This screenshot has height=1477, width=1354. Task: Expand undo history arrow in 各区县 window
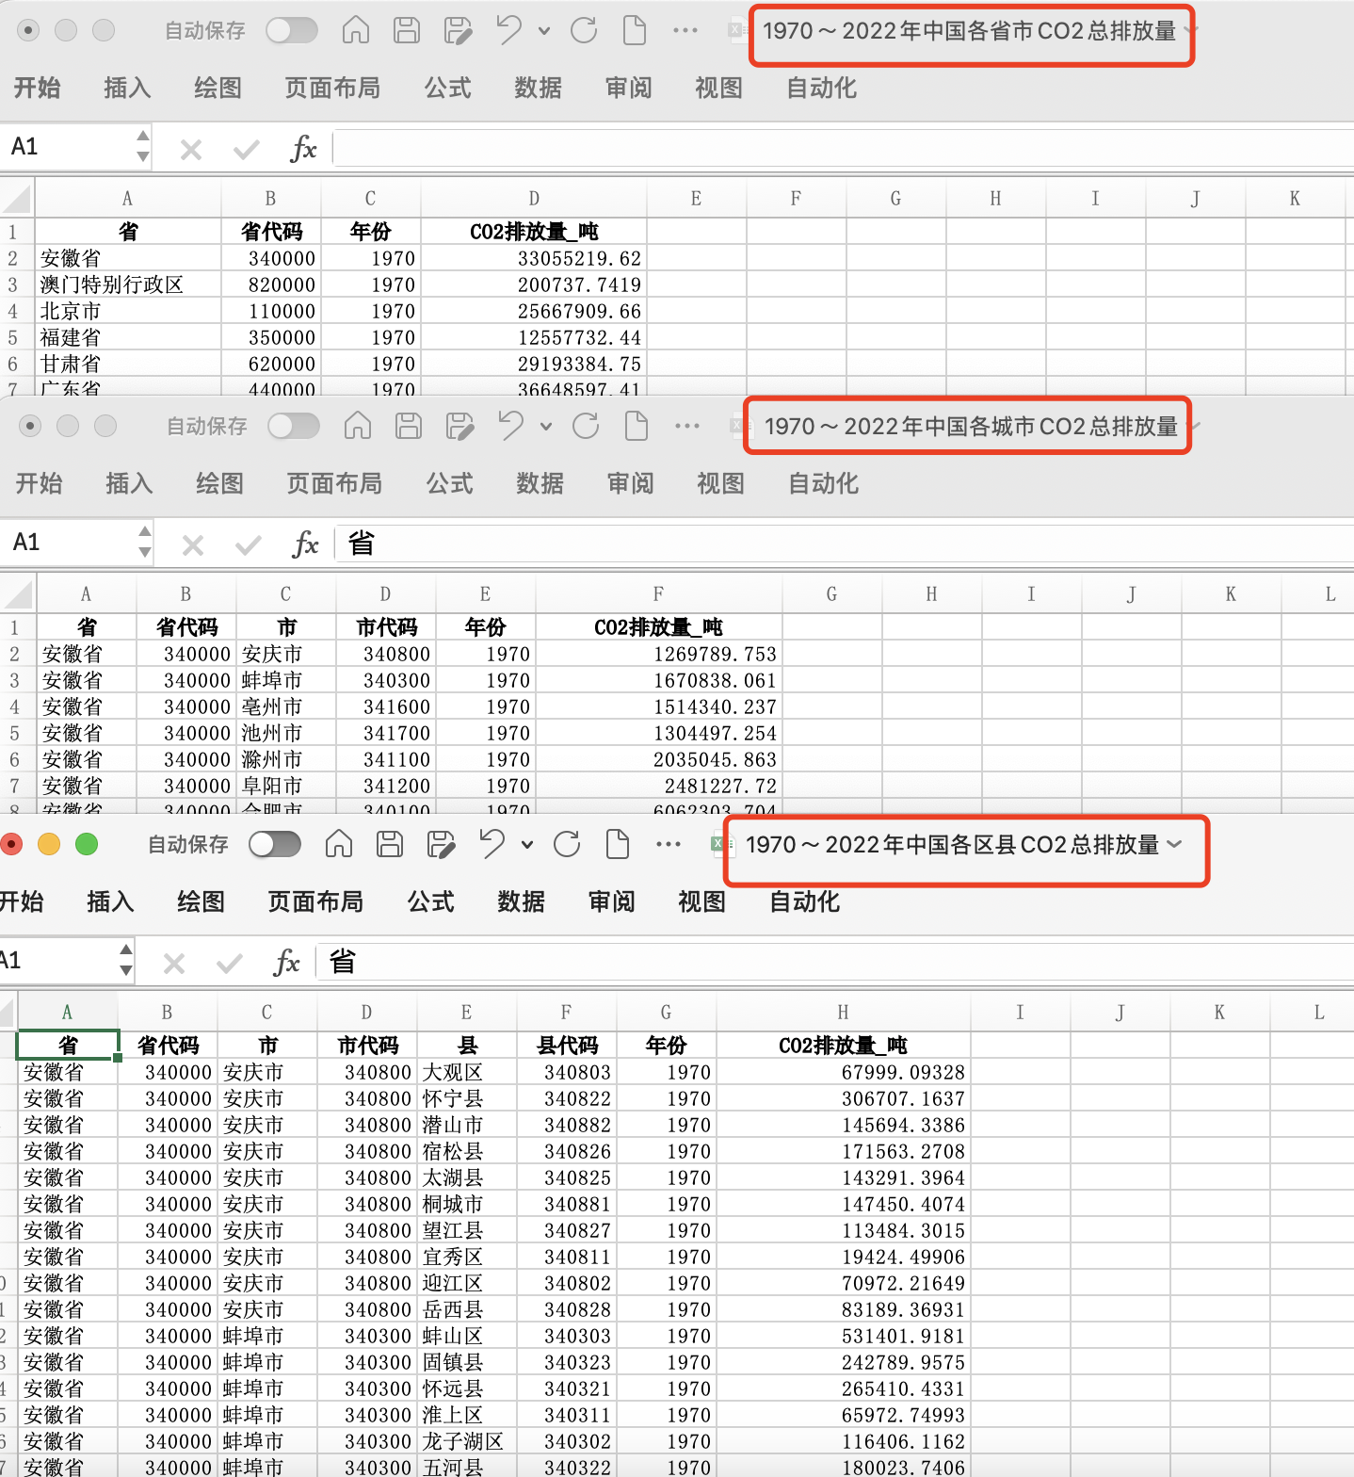pos(527,845)
